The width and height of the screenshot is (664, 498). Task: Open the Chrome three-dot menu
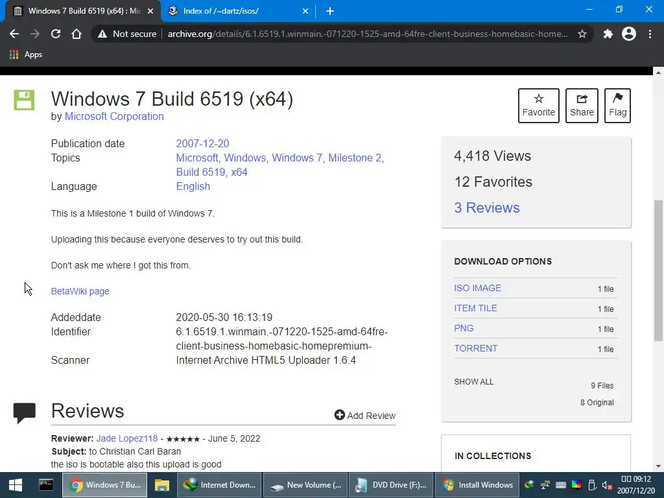point(650,34)
